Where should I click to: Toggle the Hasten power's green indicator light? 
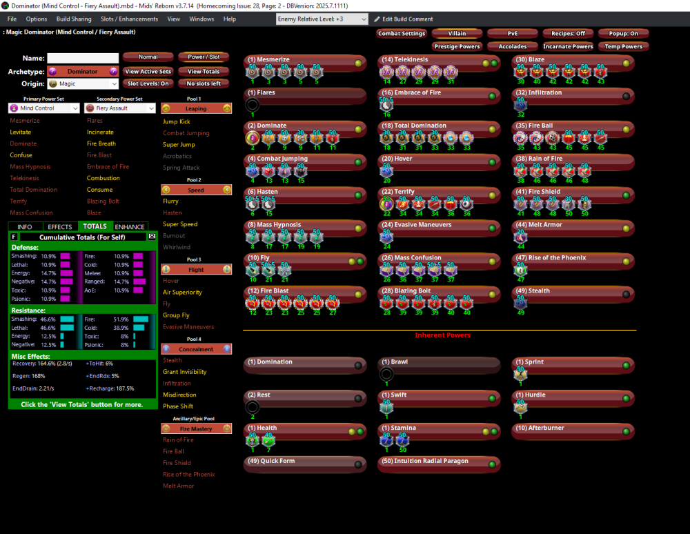pos(357,196)
